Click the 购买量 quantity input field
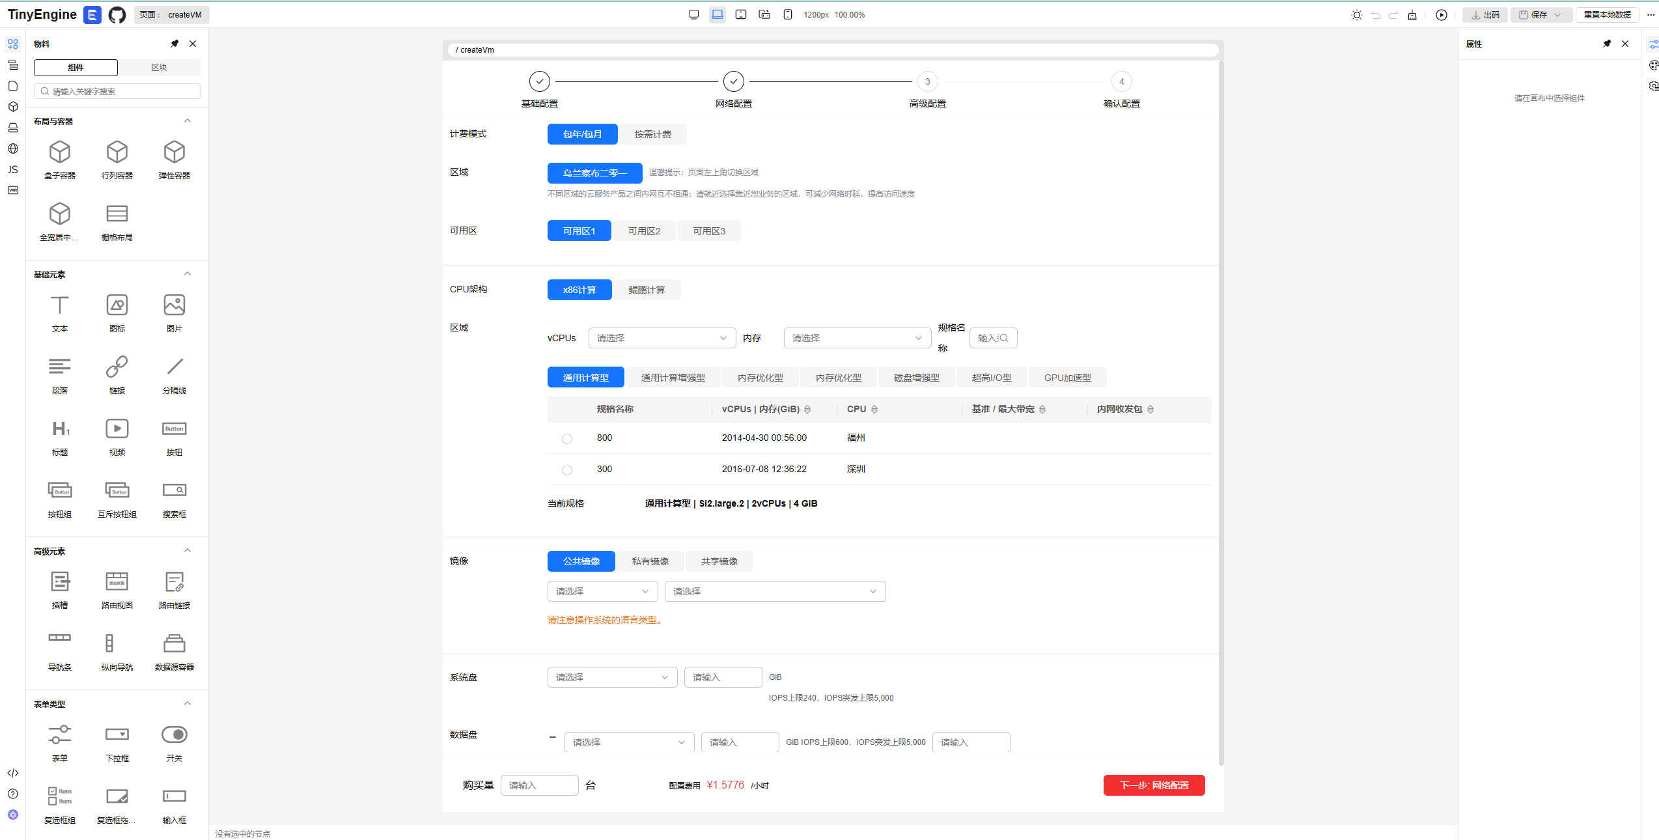This screenshot has height=840, width=1659. (x=539, y=785)
